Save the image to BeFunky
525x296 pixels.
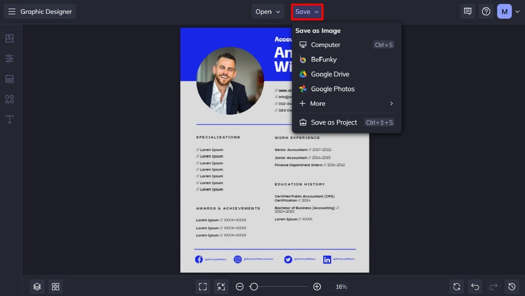[346, 60]
